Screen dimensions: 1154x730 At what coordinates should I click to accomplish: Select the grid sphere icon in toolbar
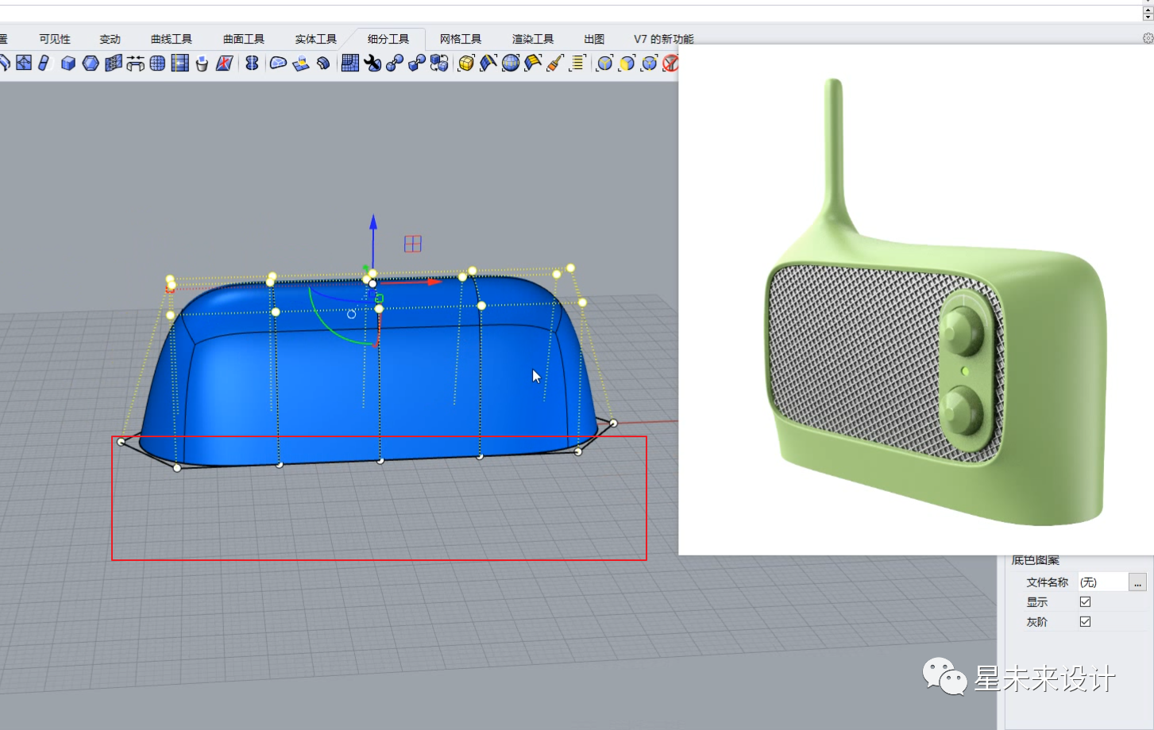[x=157, y=63]
